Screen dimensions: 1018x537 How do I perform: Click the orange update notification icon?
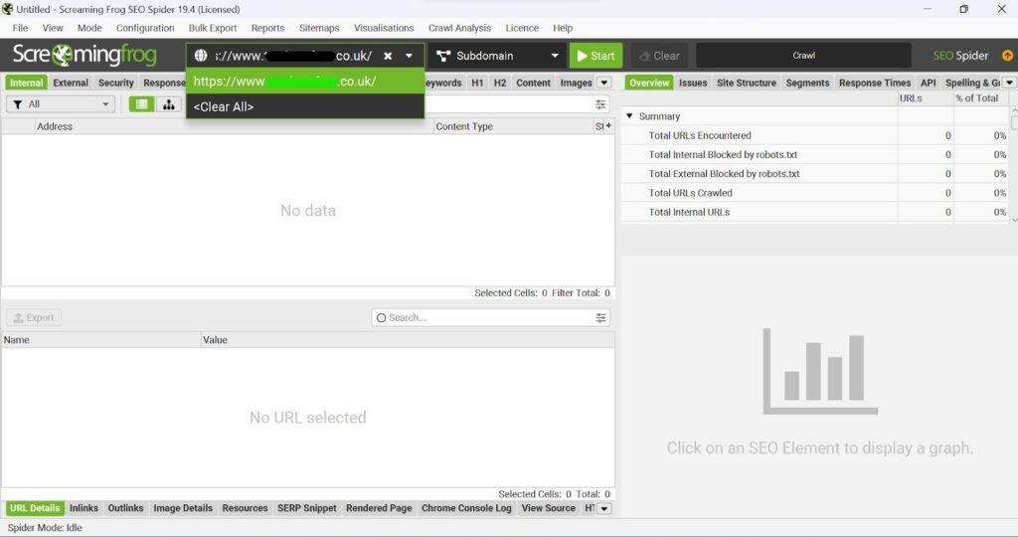(x=1007, y=56)
